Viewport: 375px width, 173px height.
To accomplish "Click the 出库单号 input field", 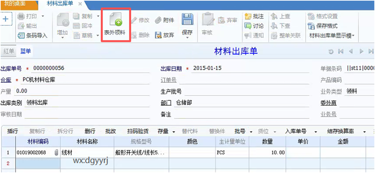I will click(x=90, y=68).
